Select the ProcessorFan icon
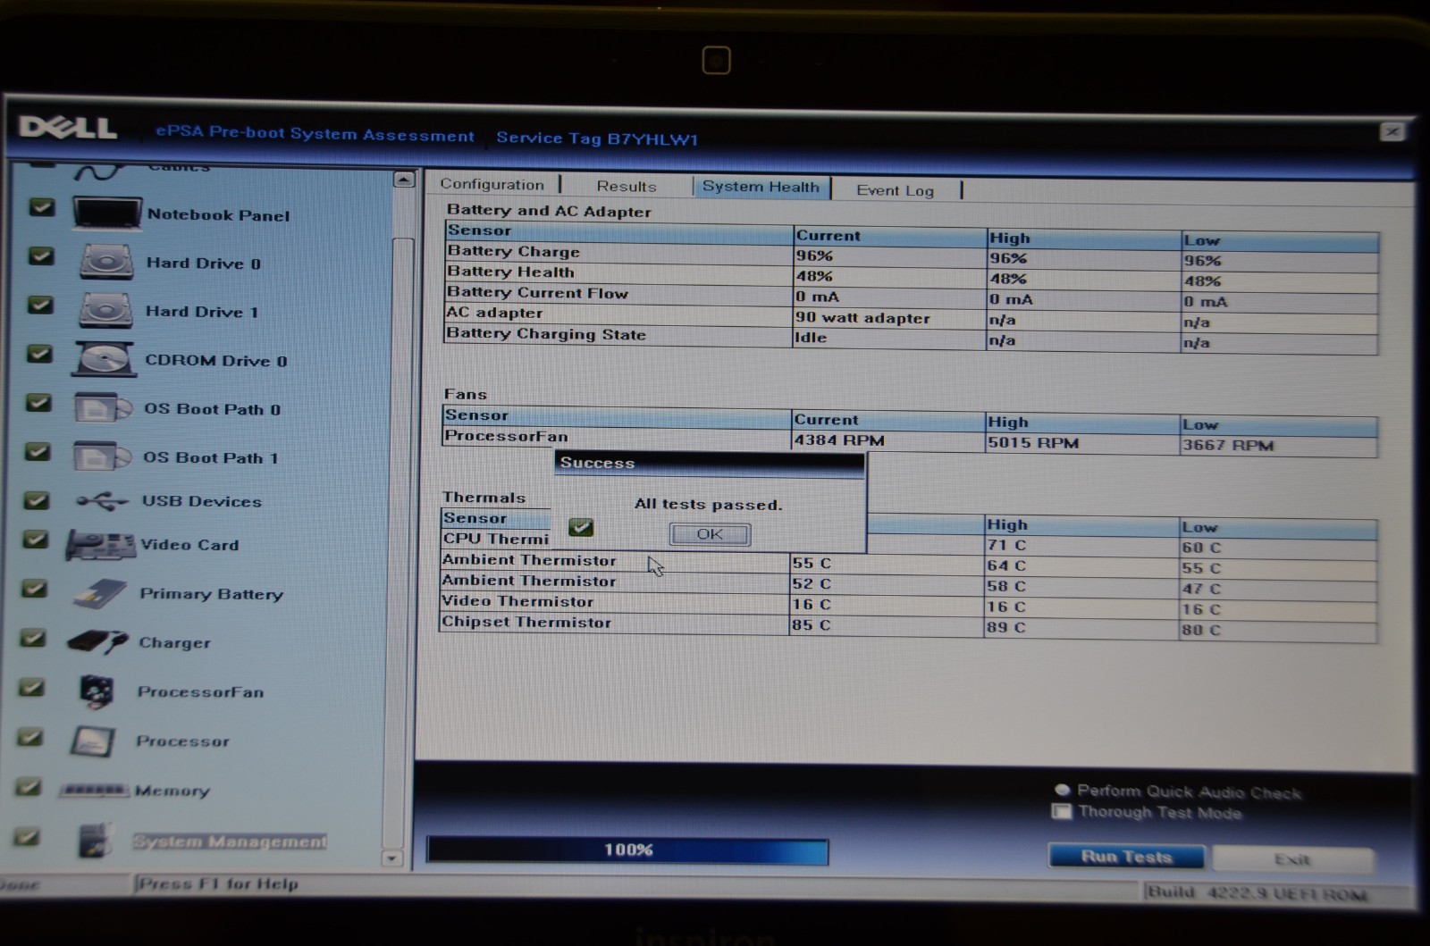 [96, 691]
